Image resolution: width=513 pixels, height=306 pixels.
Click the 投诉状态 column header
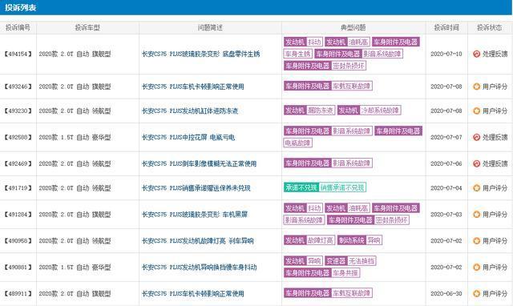point(489,28)
